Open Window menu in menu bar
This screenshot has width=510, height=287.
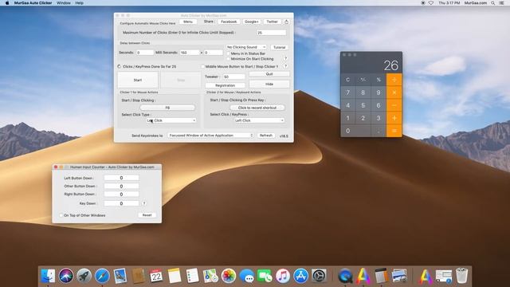[x=64, y=3]
